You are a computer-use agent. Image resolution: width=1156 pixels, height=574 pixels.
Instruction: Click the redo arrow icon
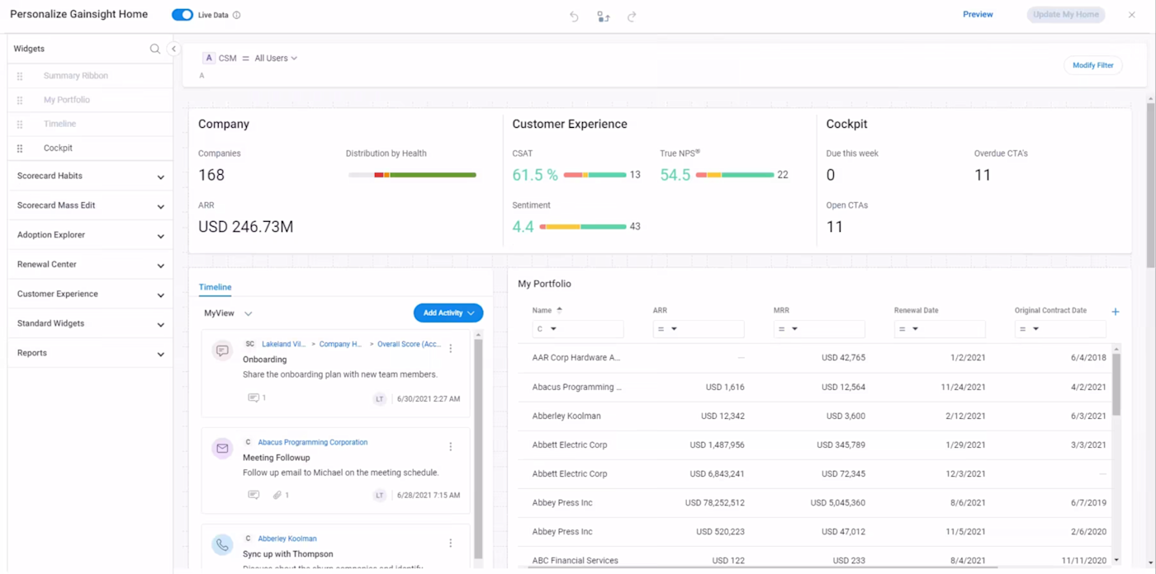pos(632,16)
